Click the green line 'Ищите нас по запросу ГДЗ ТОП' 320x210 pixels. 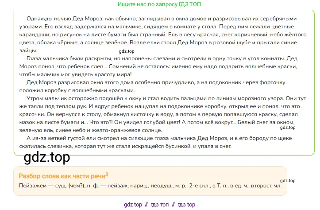coord(159,4)
